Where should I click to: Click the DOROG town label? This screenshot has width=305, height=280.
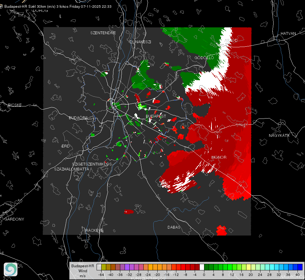(x=41, y=11)
